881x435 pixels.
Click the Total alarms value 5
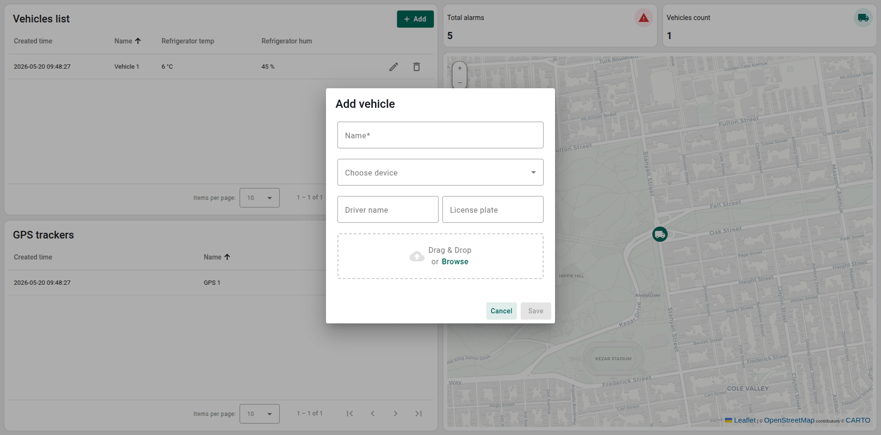click(x=450, y=36)
